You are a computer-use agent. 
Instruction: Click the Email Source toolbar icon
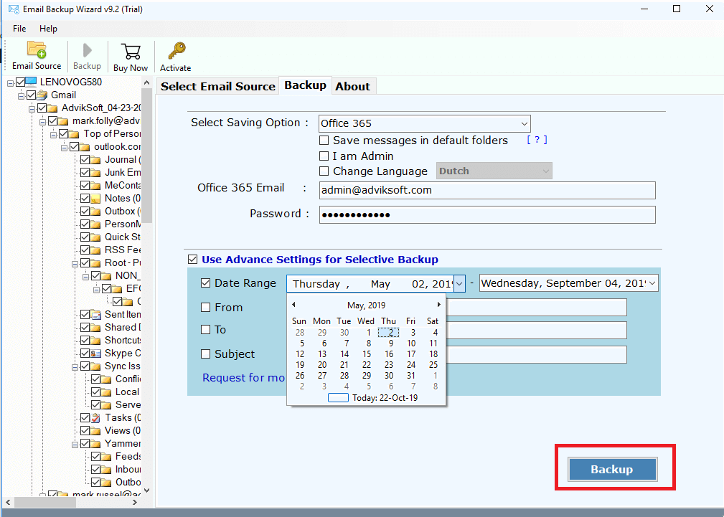tap(37, 49)
